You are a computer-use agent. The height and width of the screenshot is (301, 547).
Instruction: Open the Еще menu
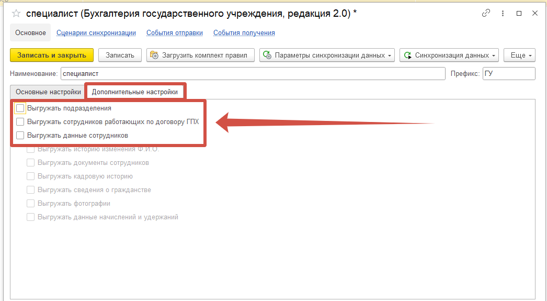tap(519, 55)
